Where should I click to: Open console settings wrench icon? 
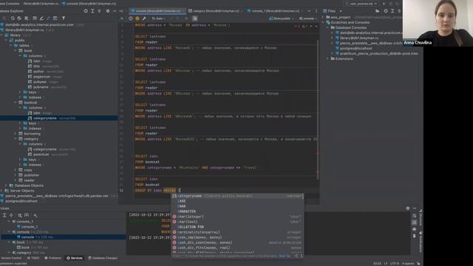pos(144,18)
